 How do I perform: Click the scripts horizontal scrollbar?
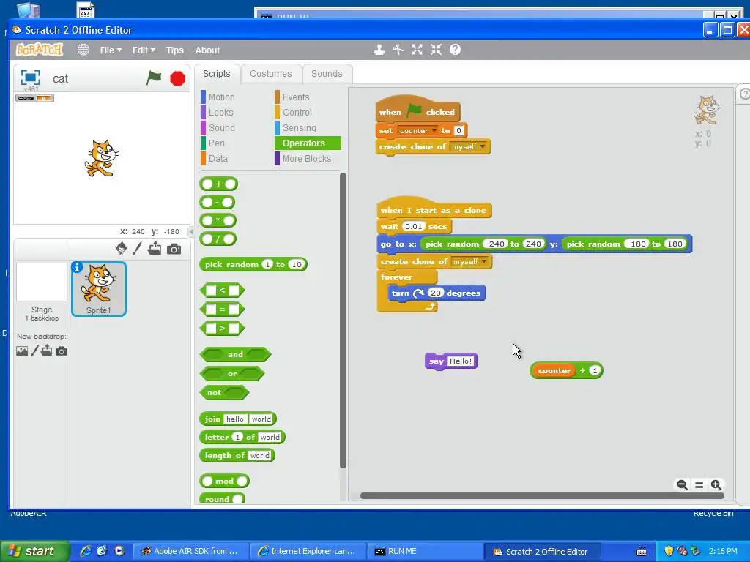[x=542, y=496]
